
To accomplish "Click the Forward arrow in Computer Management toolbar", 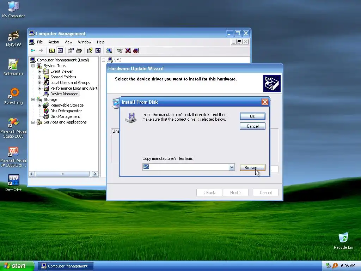I will coord(41,50).
